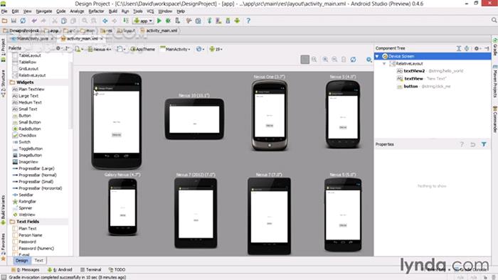This screenshot has height=280, width=498.
Task: Select ProgressBar (Horizontal) in Palette
Action: click(40, 188)
